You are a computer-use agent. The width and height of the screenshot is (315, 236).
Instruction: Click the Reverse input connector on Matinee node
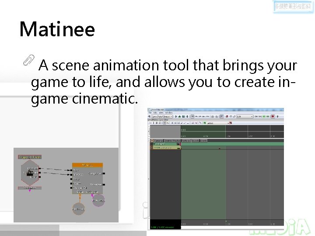(71, 174)
